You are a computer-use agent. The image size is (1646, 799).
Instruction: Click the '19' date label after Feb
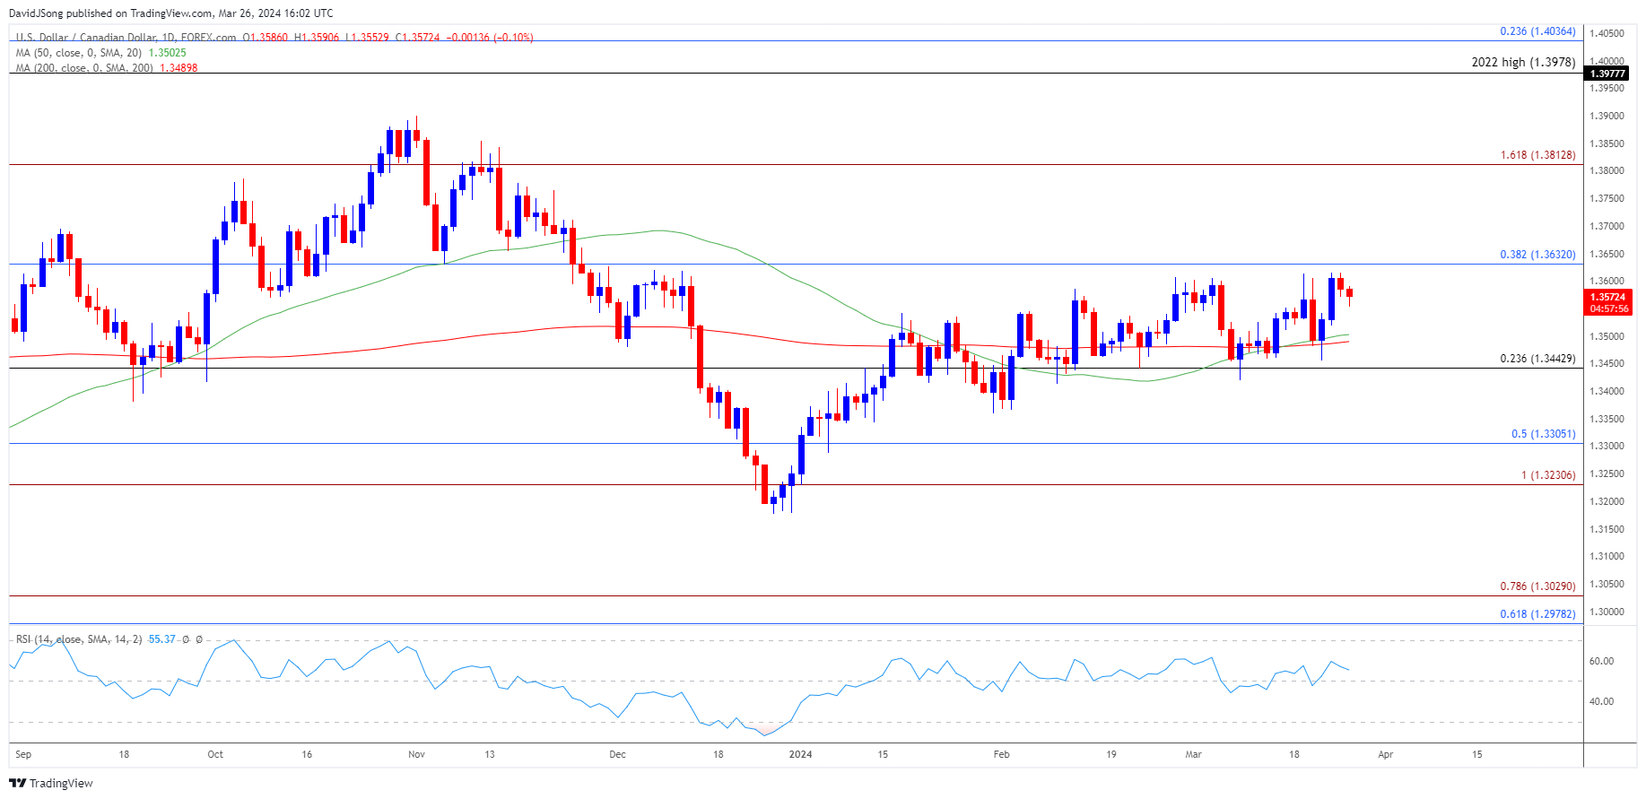click(x=1110, y=754)
